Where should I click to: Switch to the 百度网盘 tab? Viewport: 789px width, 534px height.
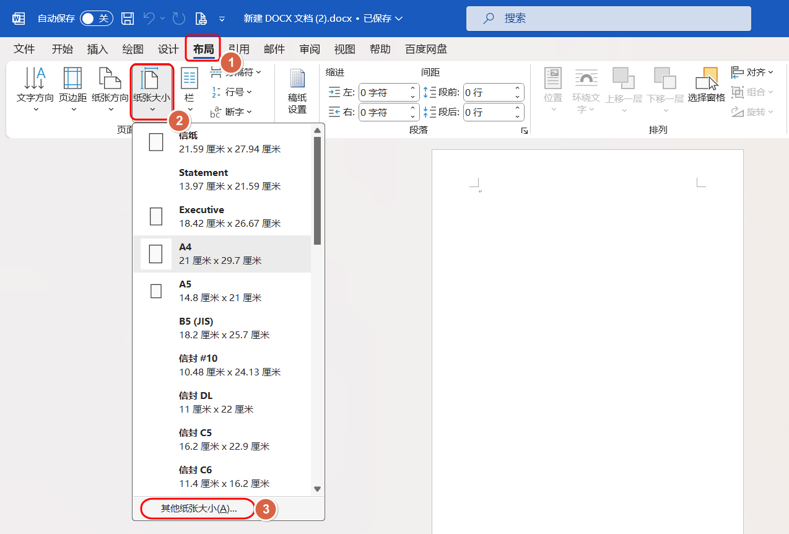[x=426, y=49]
